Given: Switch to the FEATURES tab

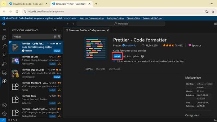Looking at the screenshot, I should (x=101, y=69).
